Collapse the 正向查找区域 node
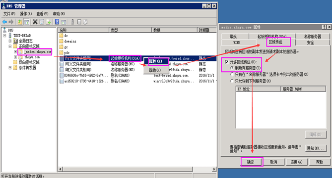Viewport: 332px width, 178px height. [10, 46]
